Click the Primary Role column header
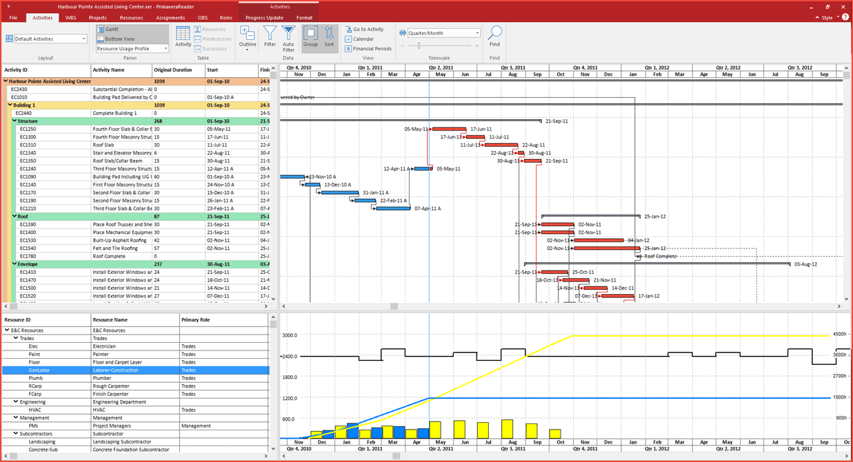 coord(223,320)
